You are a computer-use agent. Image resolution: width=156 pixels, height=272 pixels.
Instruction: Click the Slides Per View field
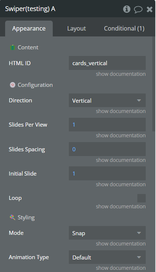(x=107, y=124)
